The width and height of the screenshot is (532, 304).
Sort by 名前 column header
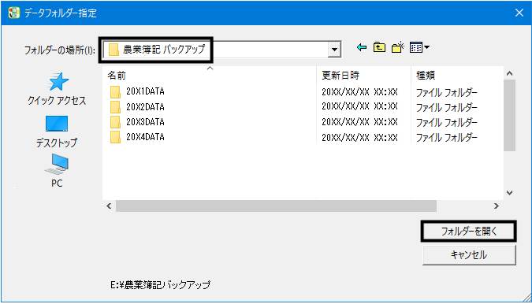210,75
